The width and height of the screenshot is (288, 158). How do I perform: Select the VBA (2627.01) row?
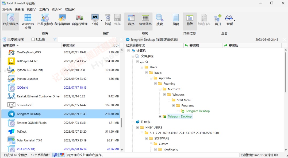click(x=61, y=149)
